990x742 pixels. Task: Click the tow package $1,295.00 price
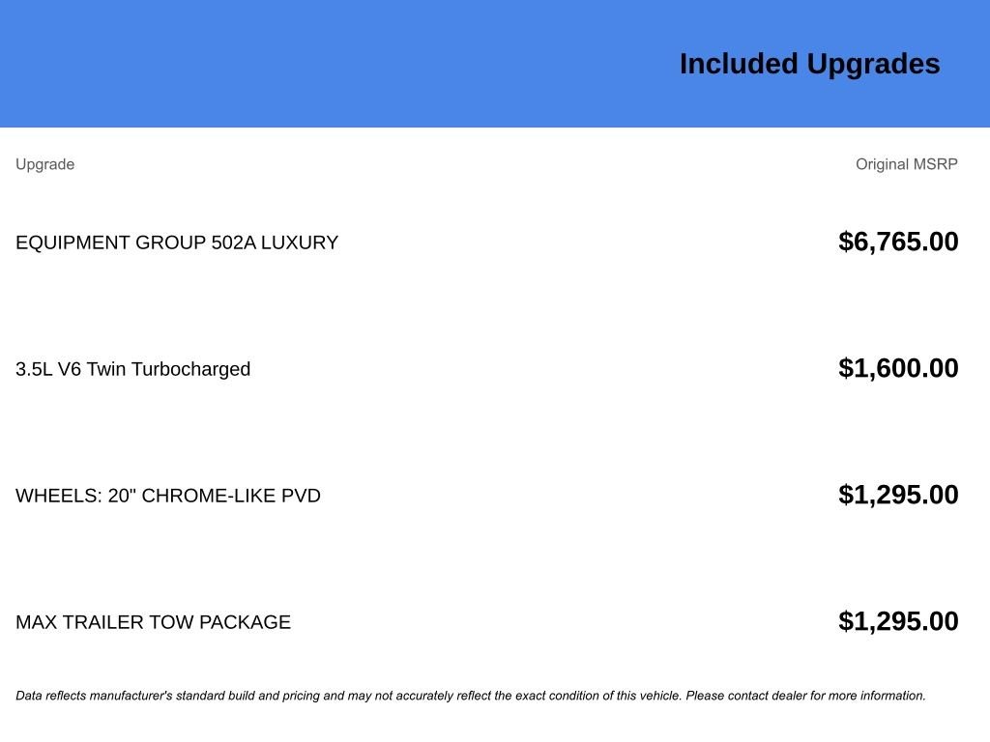click(898, 621)
